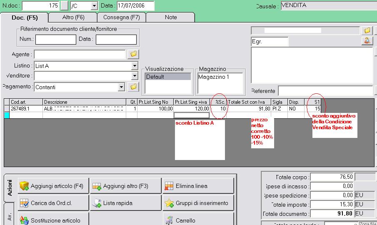Switch to Doc. (F5) tab
Viewport: 377px width, 225px height.
click(x=25, y=17)
